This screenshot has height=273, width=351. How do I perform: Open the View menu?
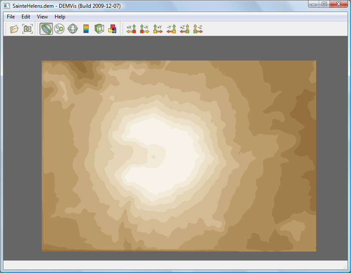click(42, 17)
